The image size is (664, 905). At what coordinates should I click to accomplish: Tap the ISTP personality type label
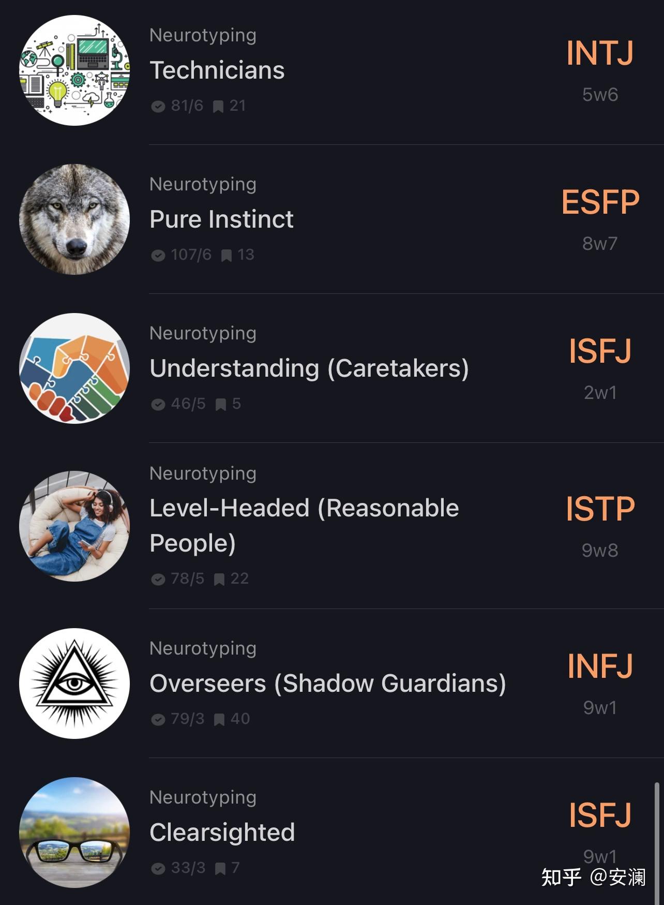600,509
